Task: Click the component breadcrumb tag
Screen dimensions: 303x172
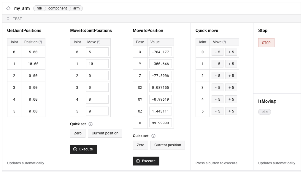Action: [x=58, y=8]
